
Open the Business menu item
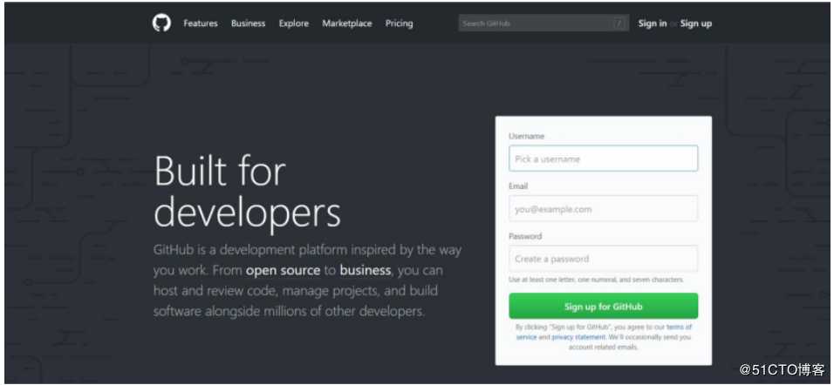[248, 24]
